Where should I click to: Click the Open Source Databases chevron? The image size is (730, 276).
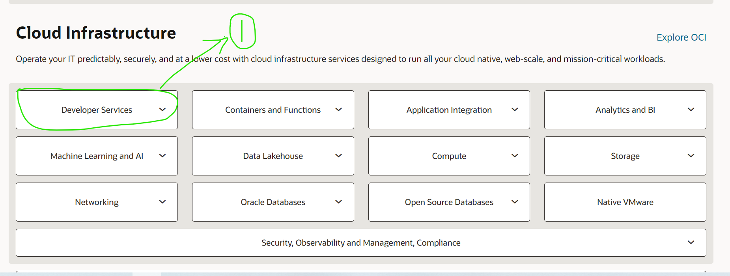[515, 202]
